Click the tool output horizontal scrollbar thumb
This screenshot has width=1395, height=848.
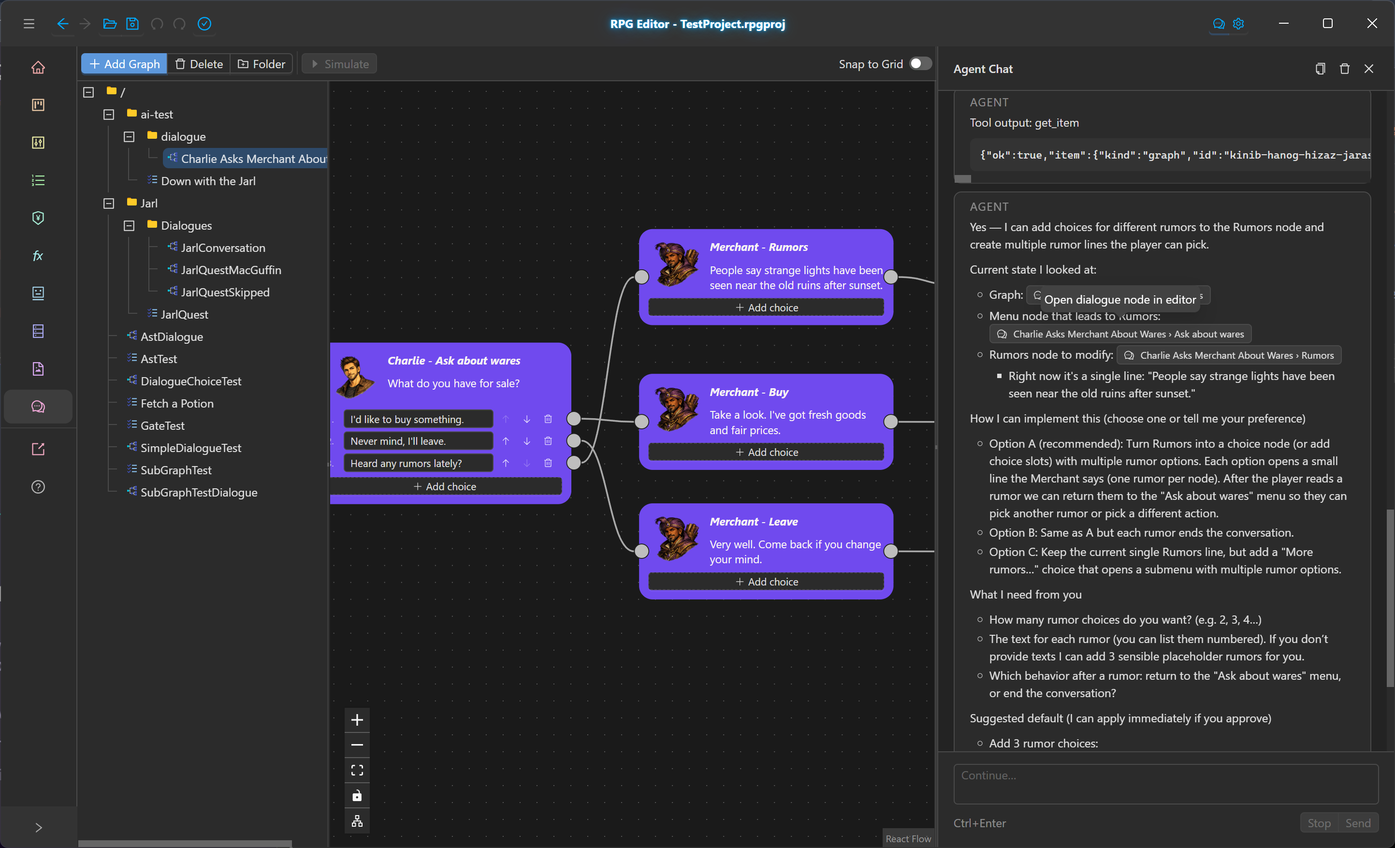(962, 179)
